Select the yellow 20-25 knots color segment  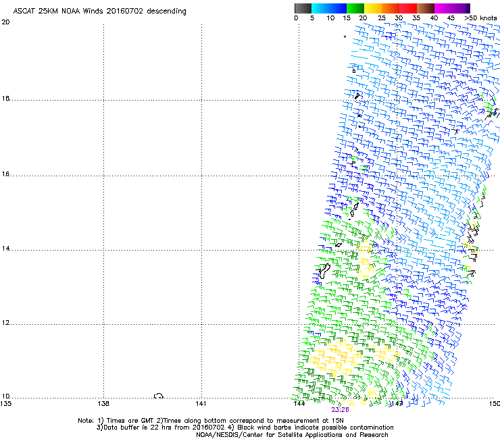[x=373, y=8]
